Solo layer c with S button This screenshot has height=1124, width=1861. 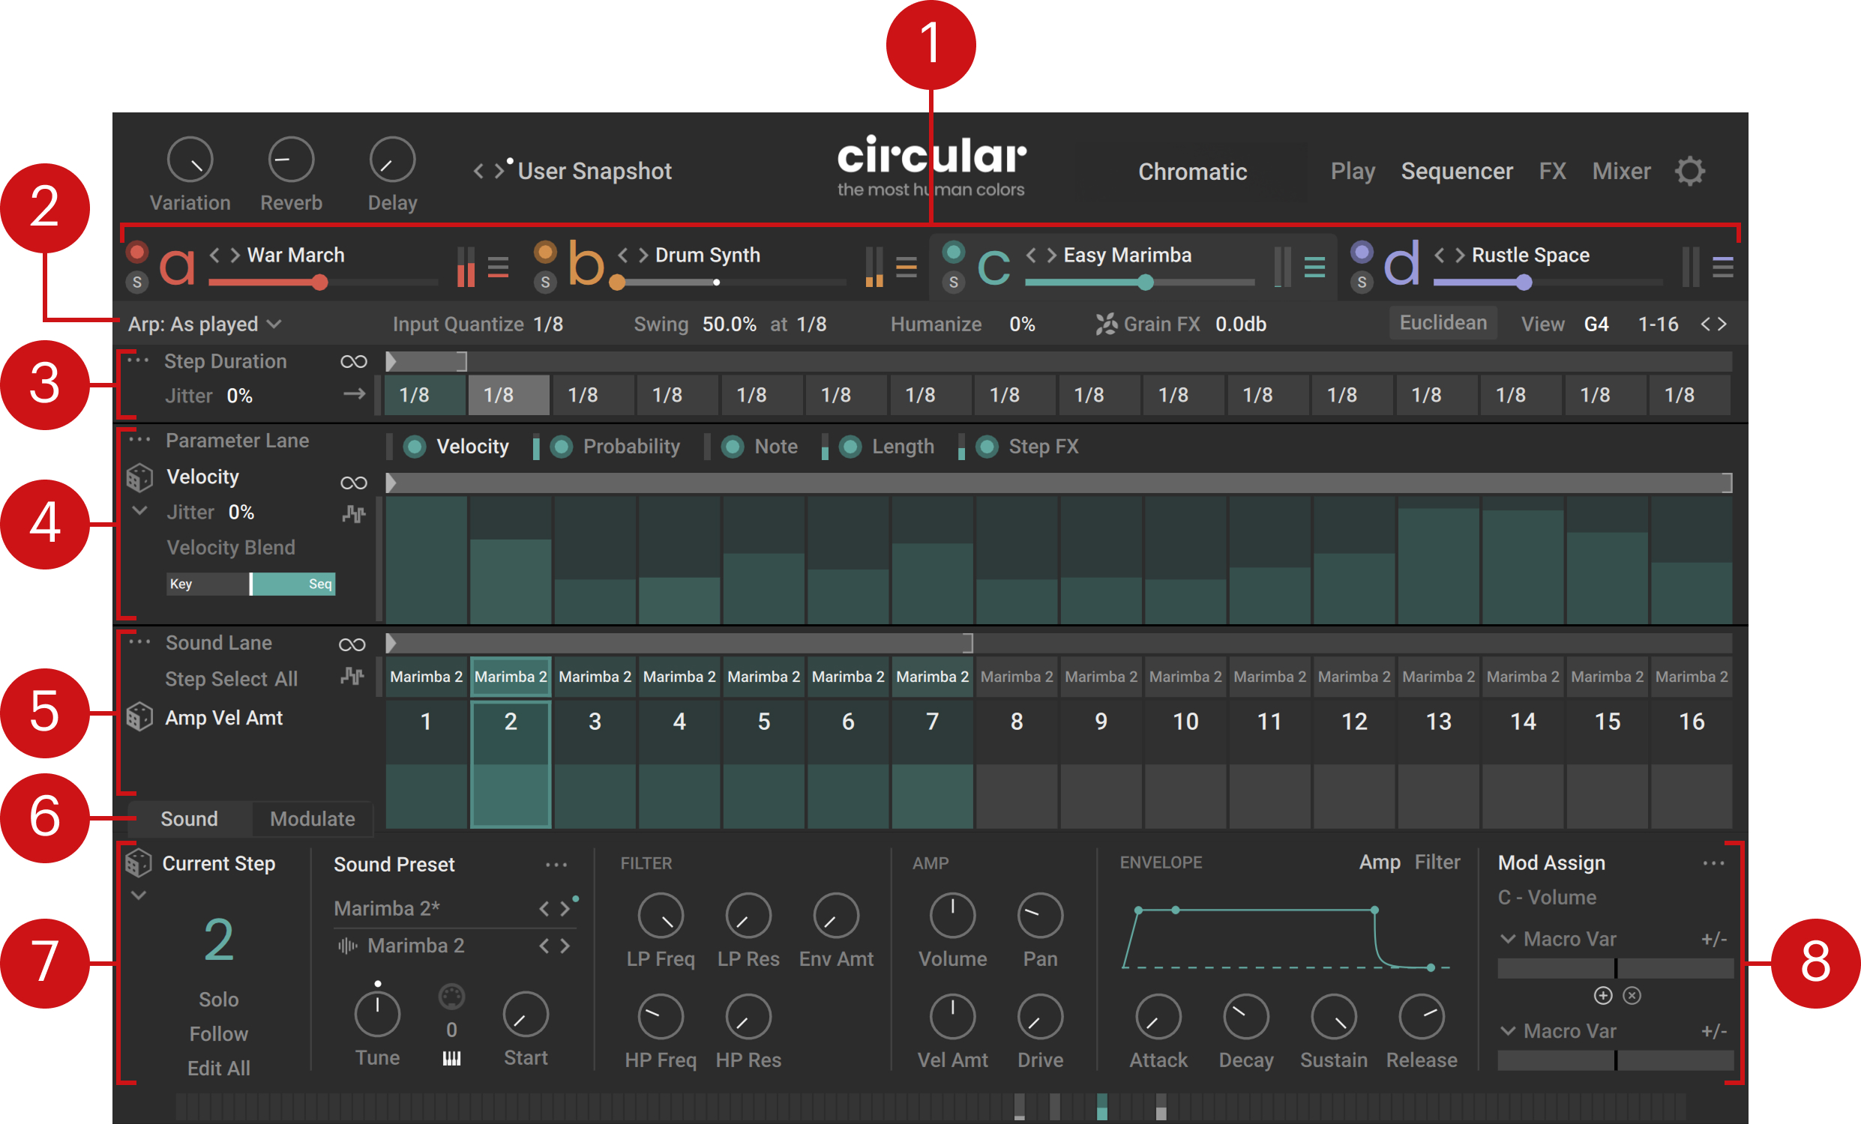pyautogui.click(x=953, y=282)
